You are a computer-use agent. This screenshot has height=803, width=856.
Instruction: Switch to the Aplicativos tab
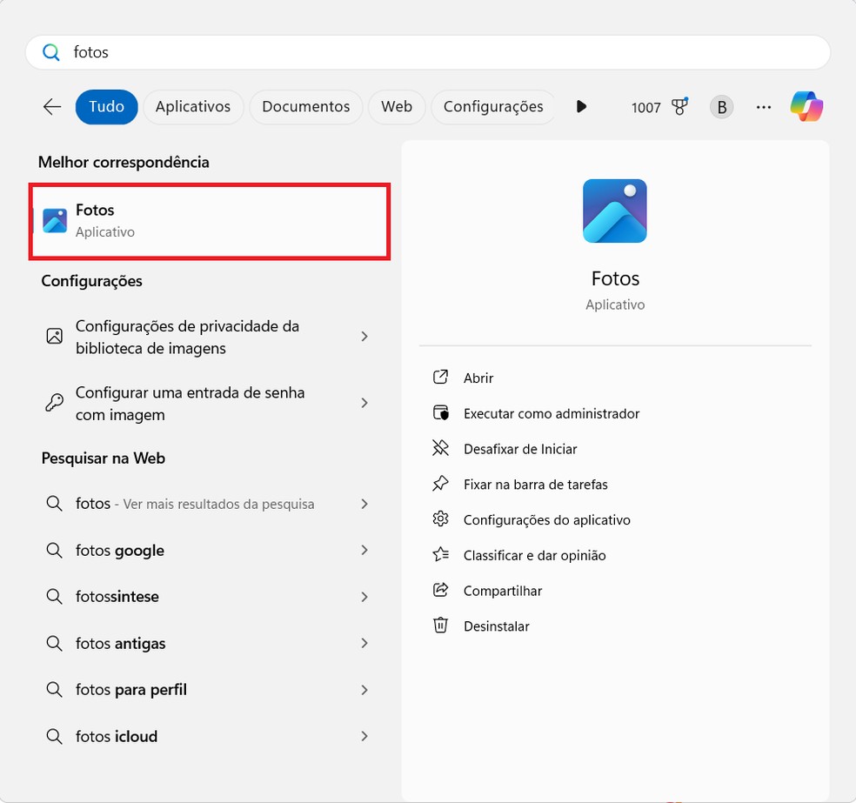[193, 106]
